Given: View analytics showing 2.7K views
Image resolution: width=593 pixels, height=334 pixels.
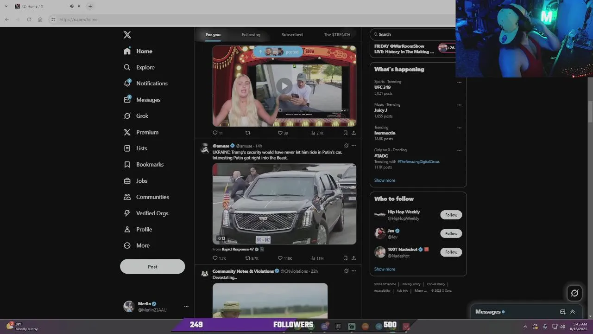Looking at the screenshot, I should tap(316, 133).
